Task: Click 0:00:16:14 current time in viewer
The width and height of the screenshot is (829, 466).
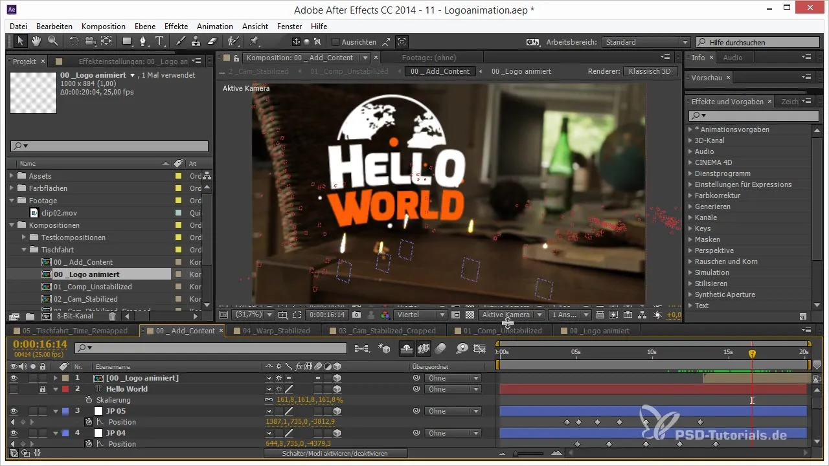Action: (326, 315)
